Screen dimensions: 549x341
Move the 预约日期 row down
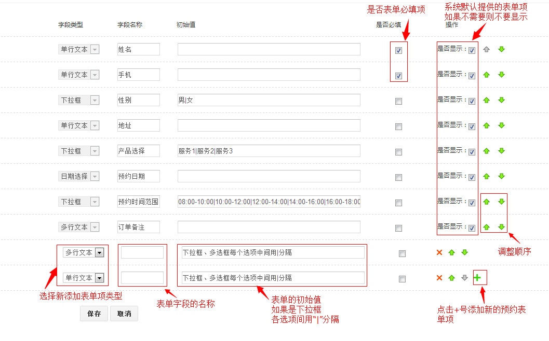[x=501, y=176]
